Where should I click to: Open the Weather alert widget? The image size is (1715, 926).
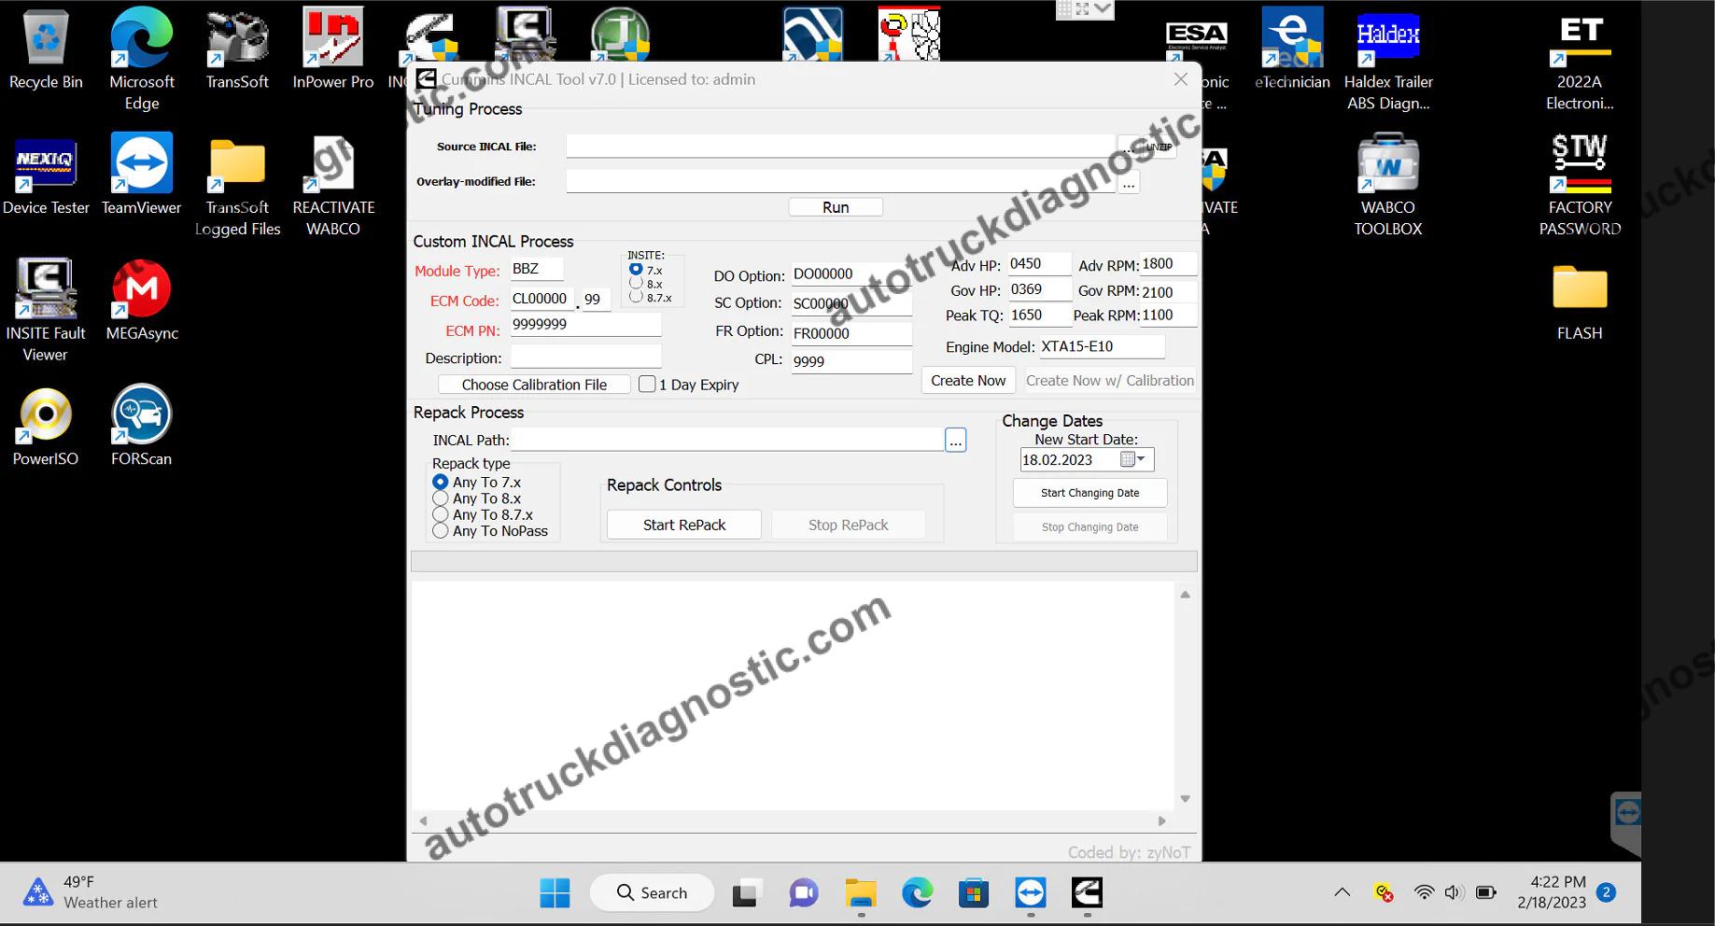90,892
